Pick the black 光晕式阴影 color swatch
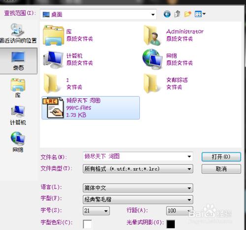Screen dimensions: 246x230 coord(171,224)
